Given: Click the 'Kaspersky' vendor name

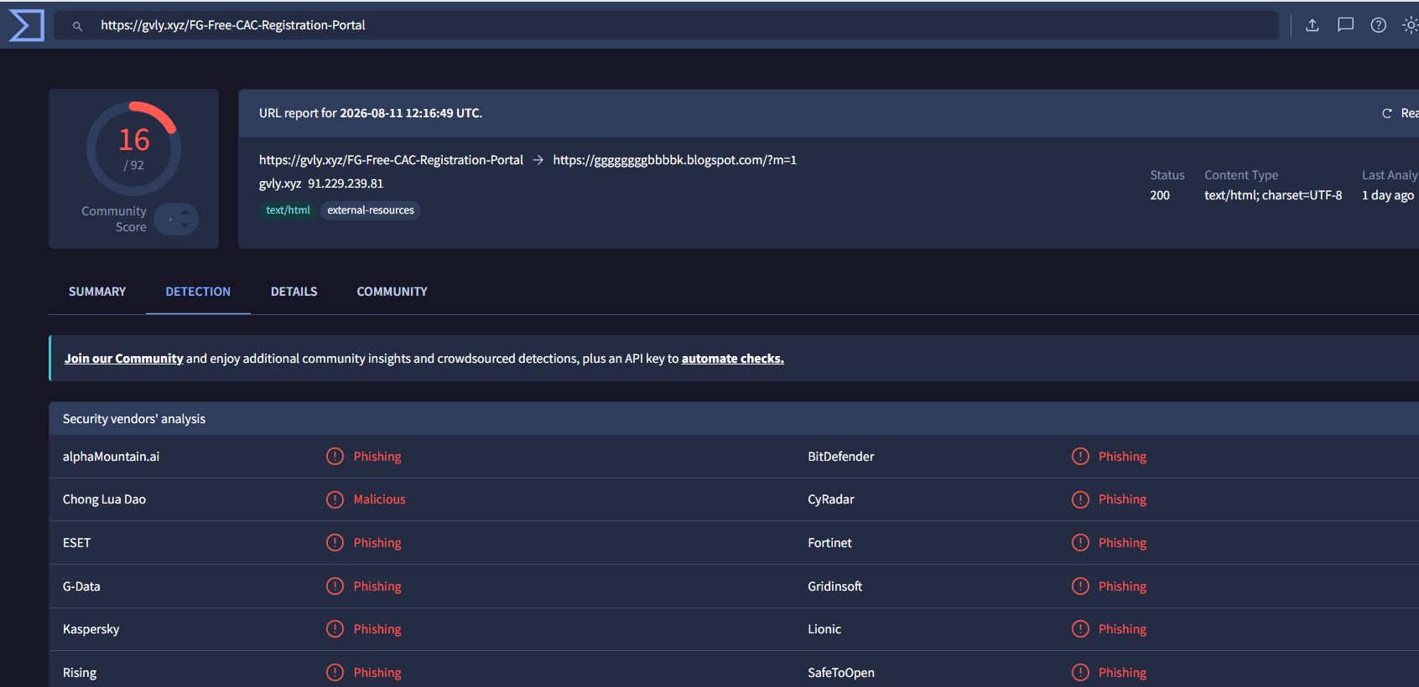Looking at the screenshot, I should [x=91, y=629].
